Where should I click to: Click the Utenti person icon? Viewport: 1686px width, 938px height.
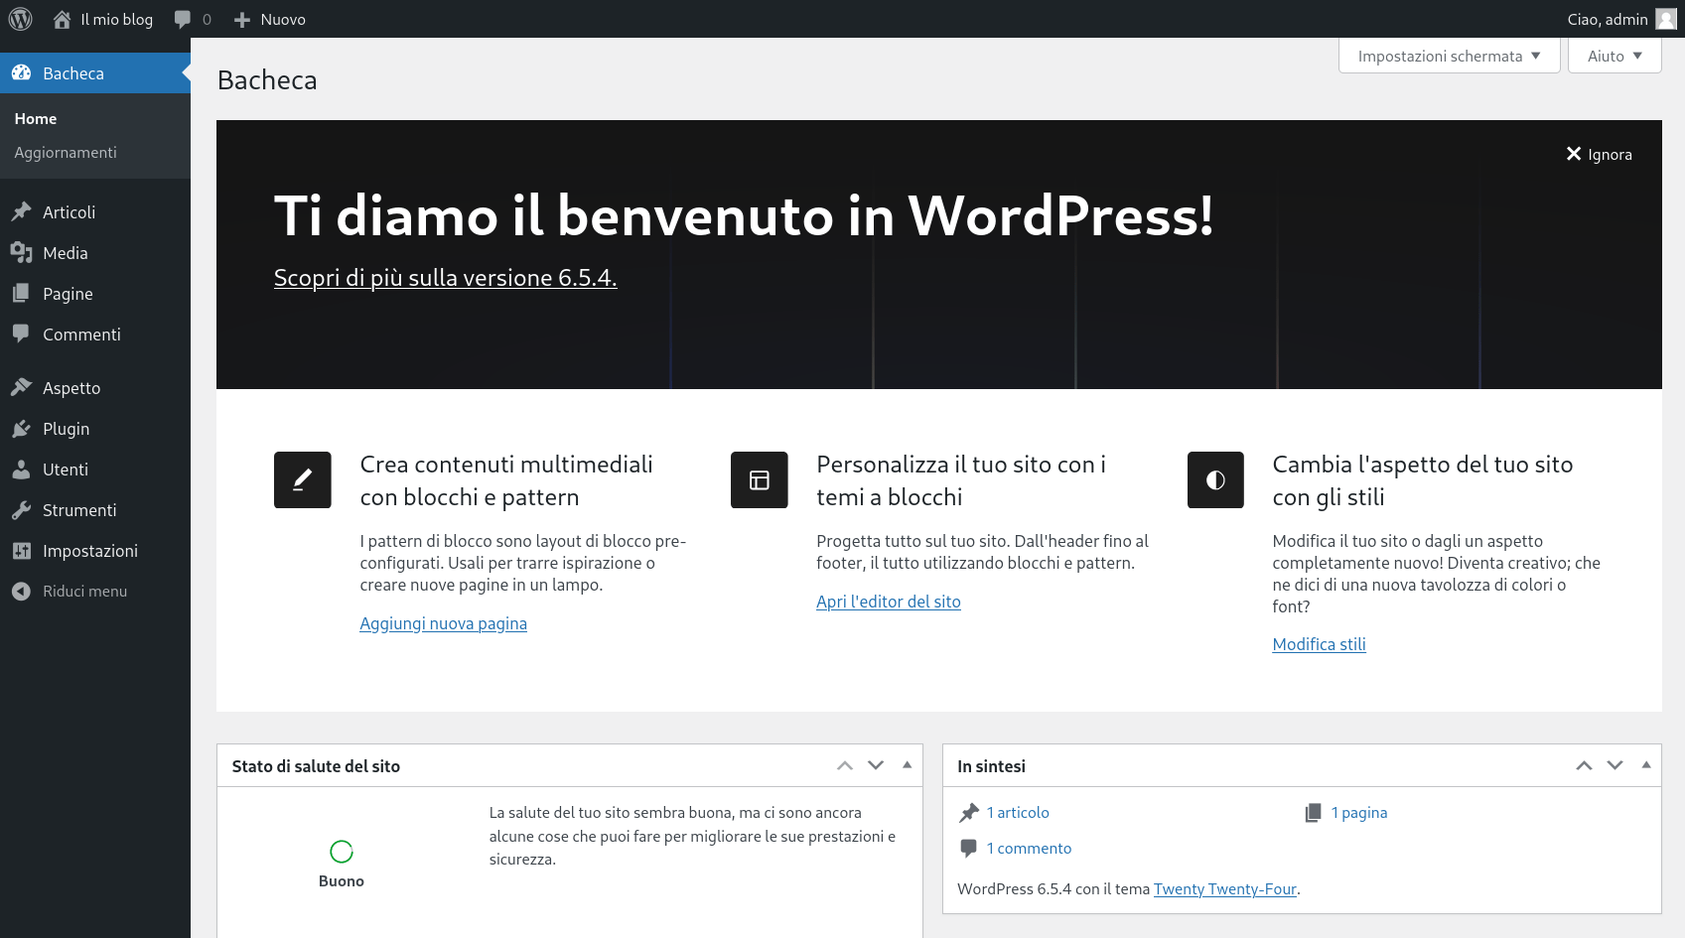21,469
